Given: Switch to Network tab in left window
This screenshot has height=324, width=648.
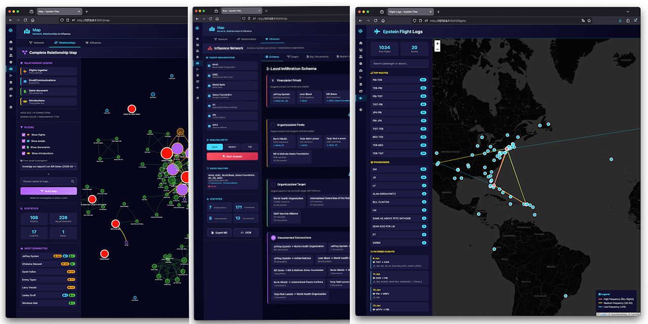Looking at the screenshot, I should click(37, 43).
